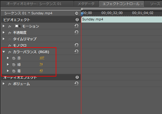Switch to the オーディオミキサー: シーケンス 01 tab
The width and height of the screenshot is (162, 114).
(x=37, y=4)
